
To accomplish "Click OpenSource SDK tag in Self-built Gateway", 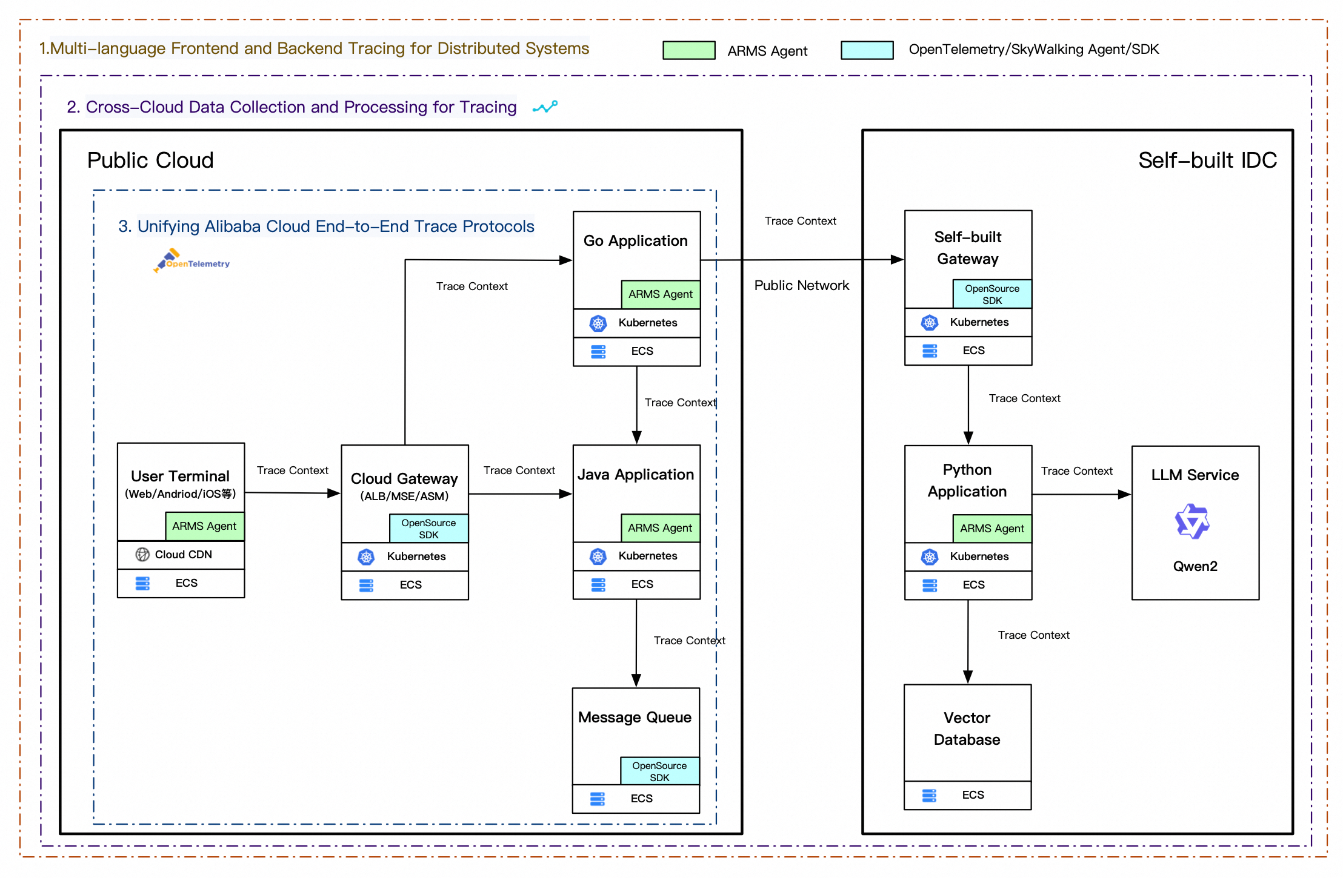I will click(991, 294).
